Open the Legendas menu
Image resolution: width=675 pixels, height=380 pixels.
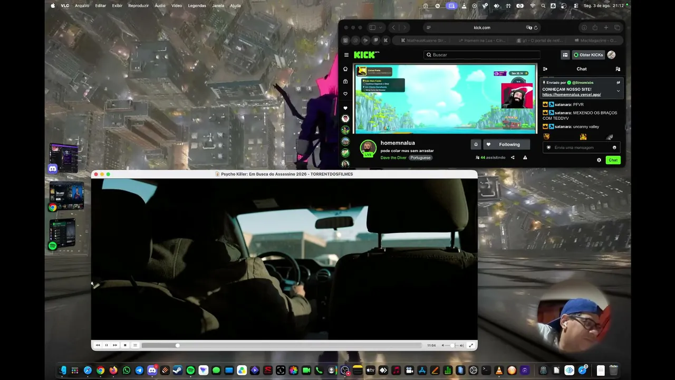click(197, 6)
